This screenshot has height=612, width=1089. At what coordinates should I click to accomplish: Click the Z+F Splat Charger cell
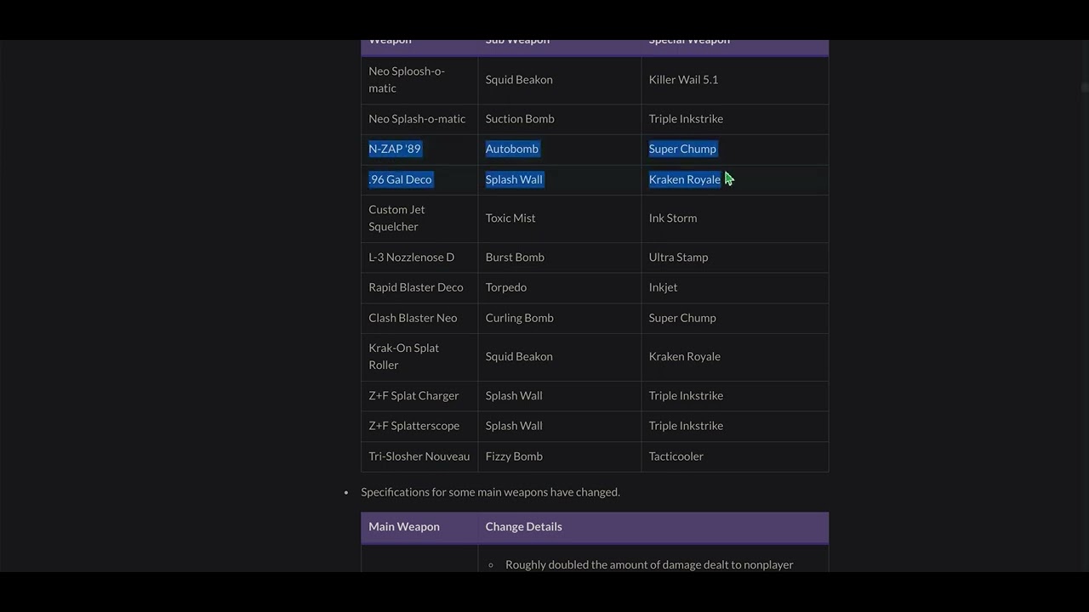[419, 396]
